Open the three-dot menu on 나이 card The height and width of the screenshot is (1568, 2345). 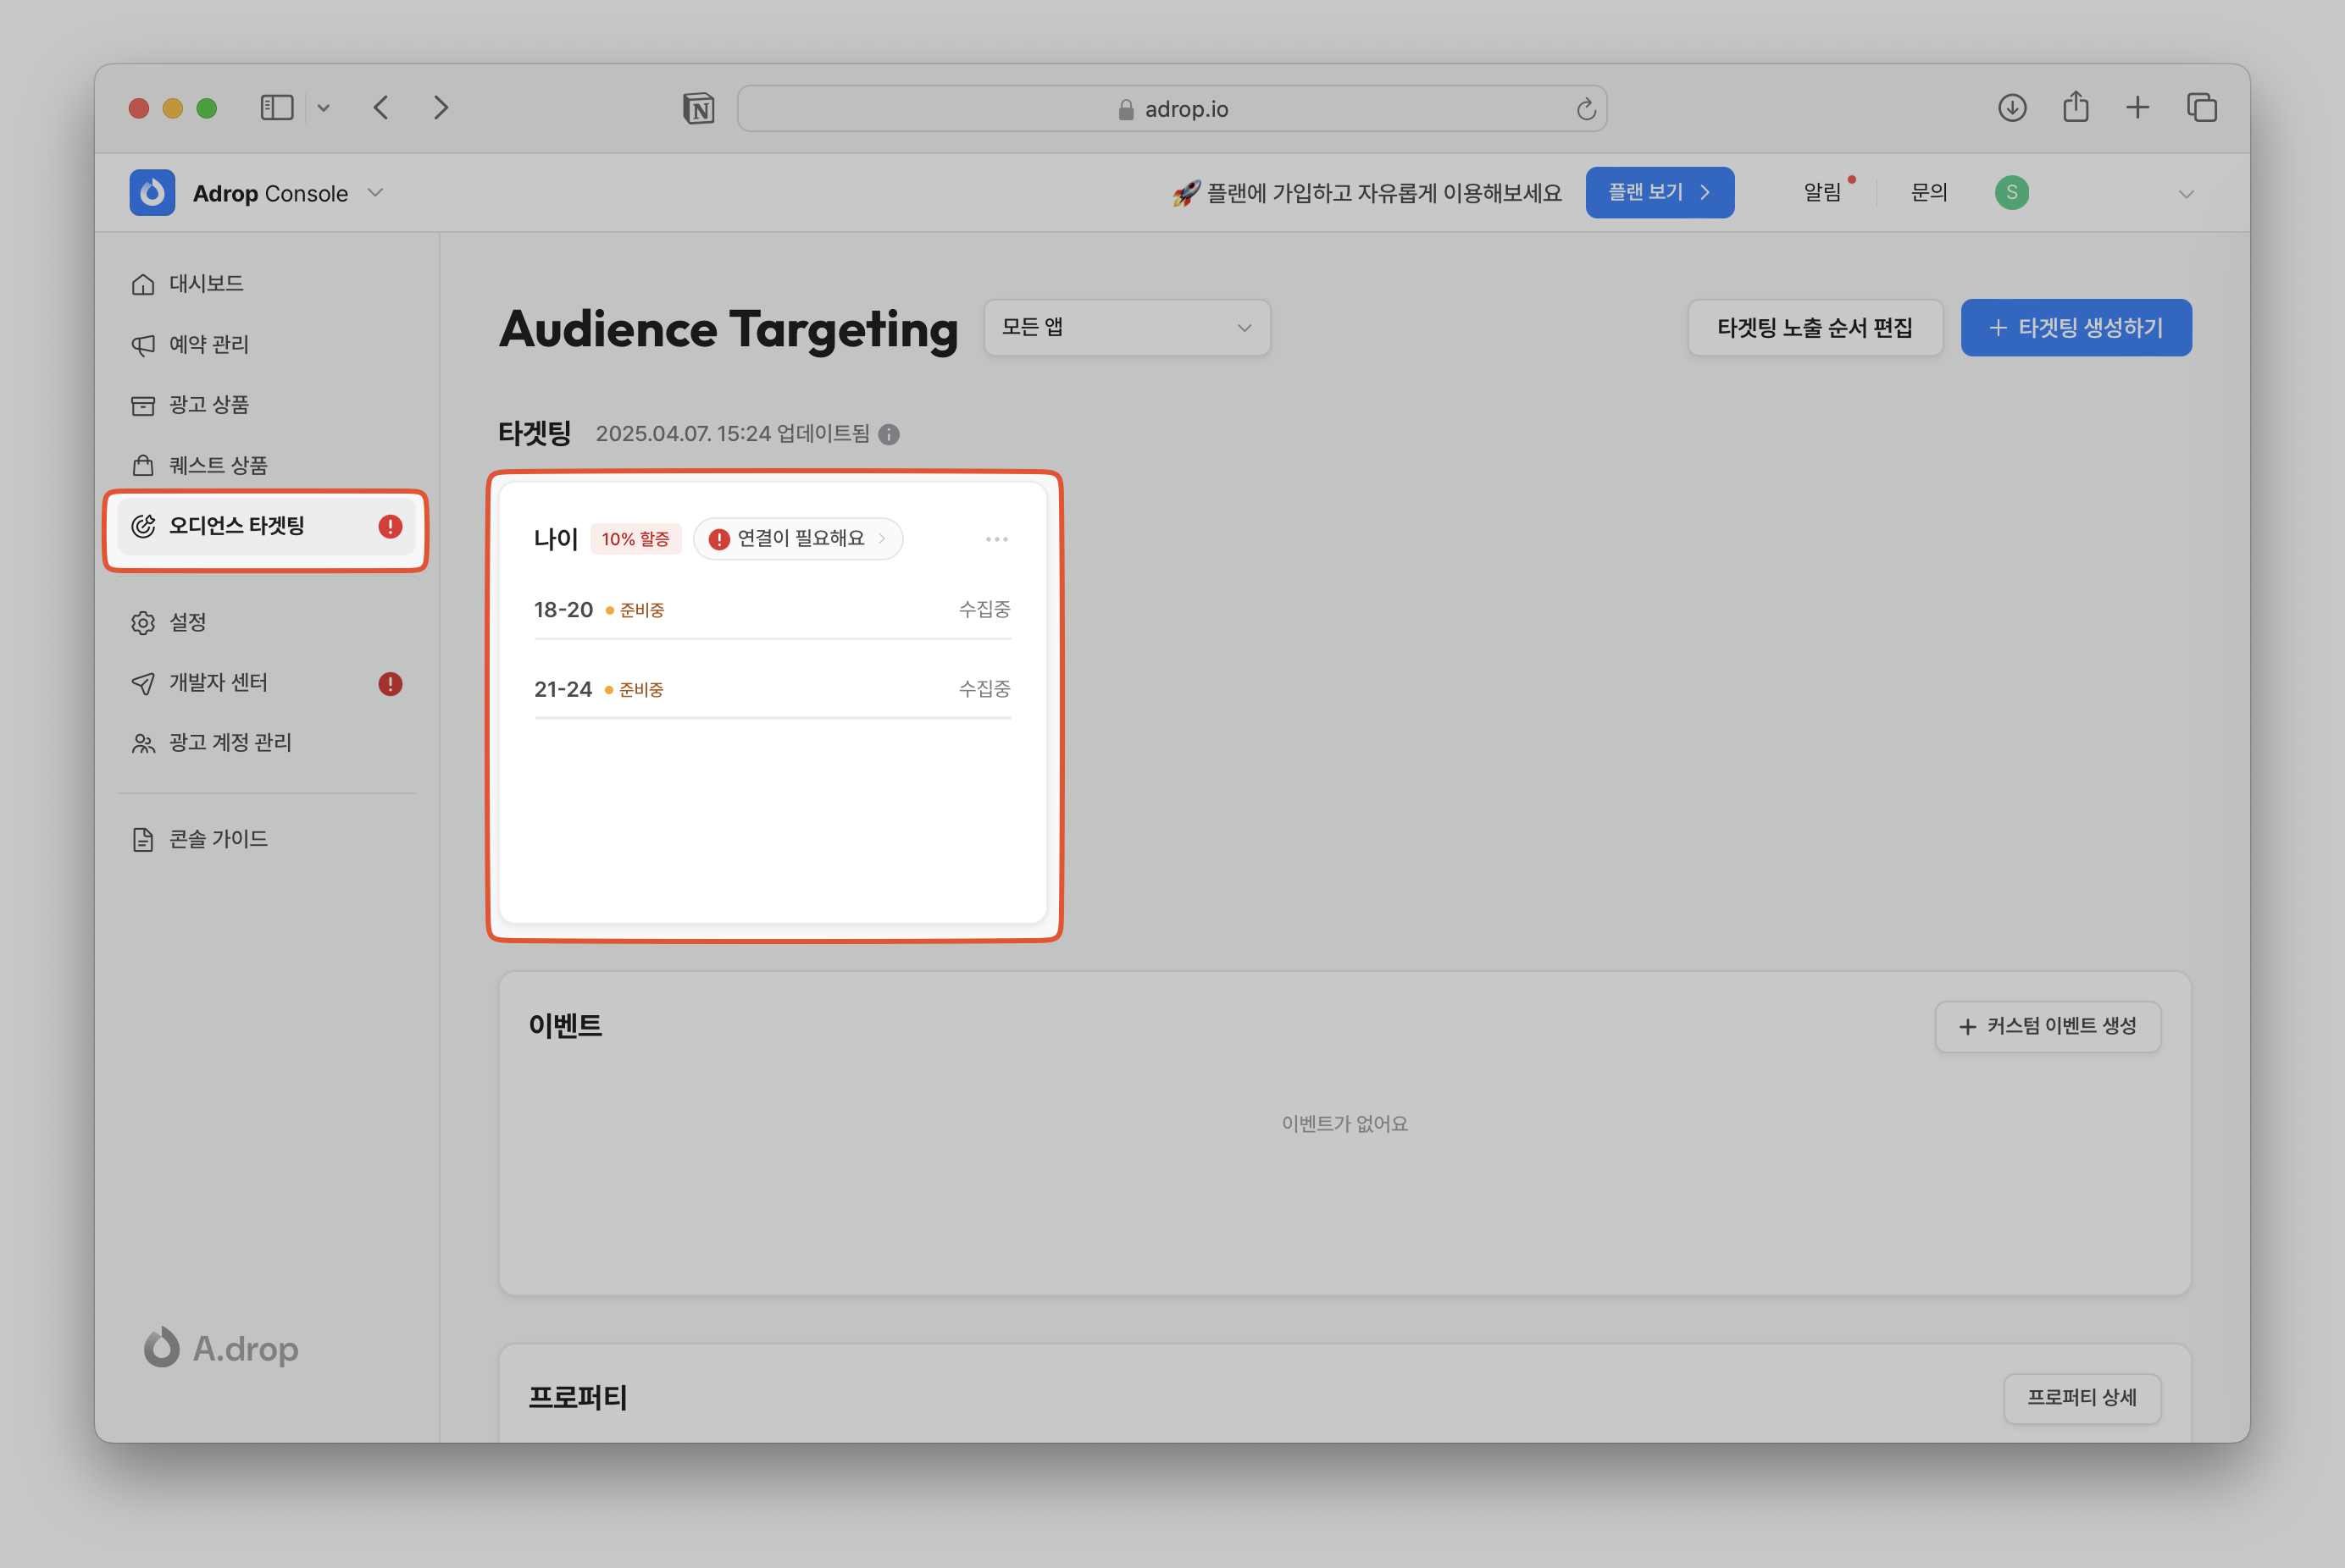point(996,539)
